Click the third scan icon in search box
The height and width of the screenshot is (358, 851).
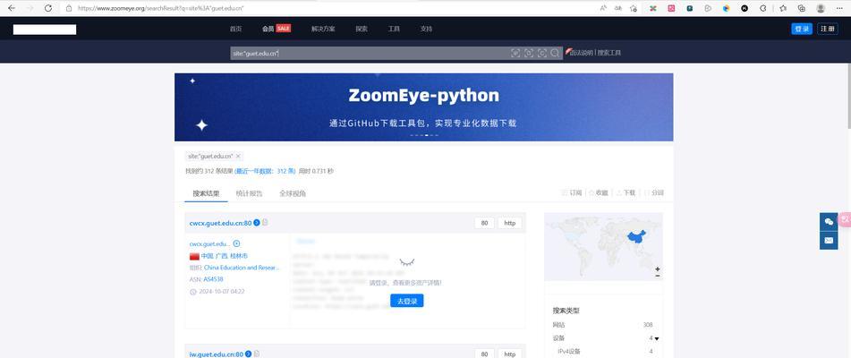point(542,53)
